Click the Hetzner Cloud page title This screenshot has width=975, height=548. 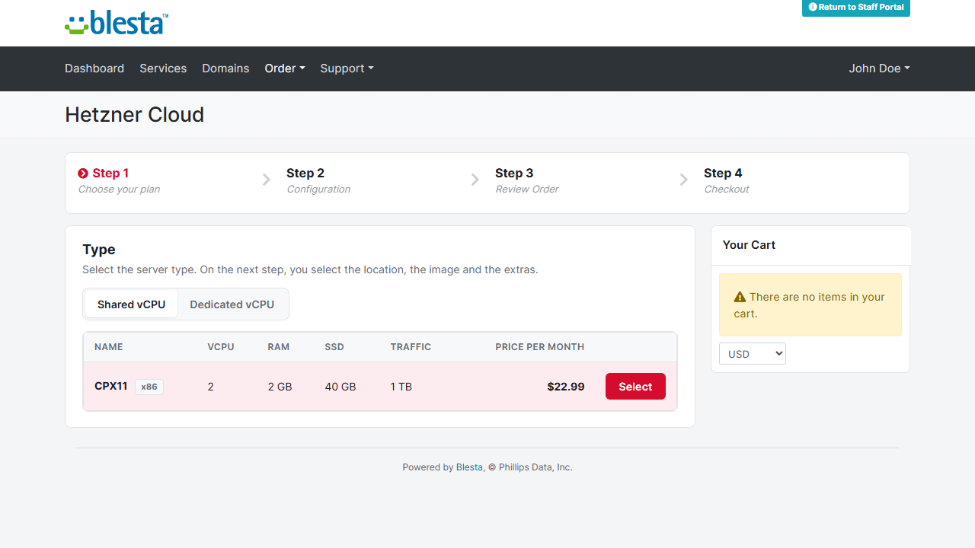135,115
